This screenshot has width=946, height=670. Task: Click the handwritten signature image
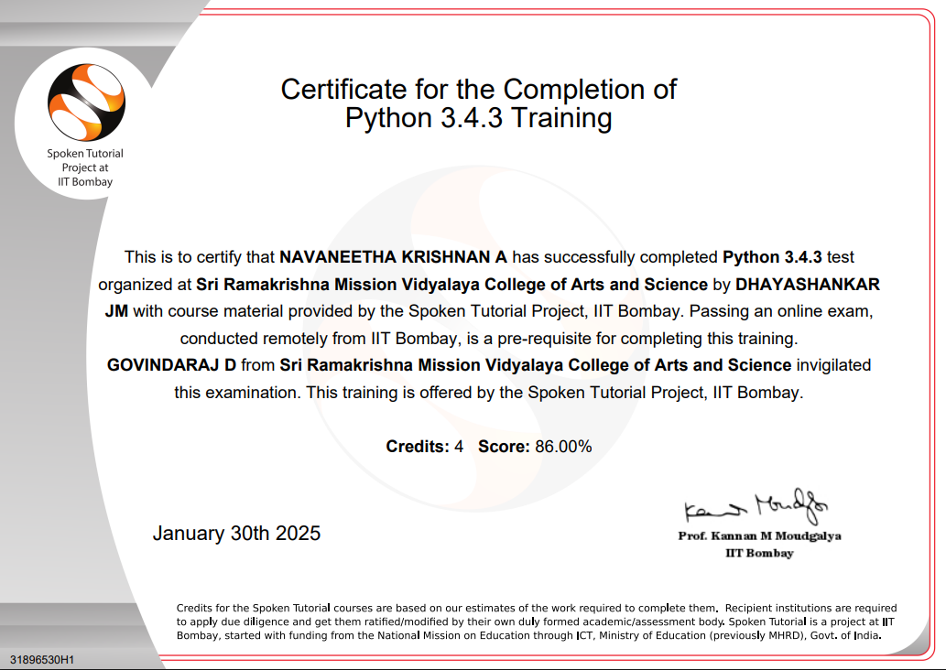(x=756, y=505)
